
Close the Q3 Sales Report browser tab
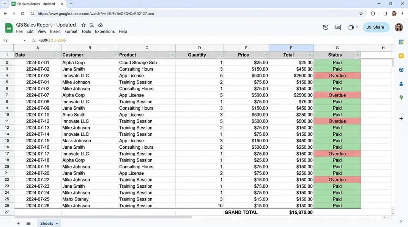[62, 4]
